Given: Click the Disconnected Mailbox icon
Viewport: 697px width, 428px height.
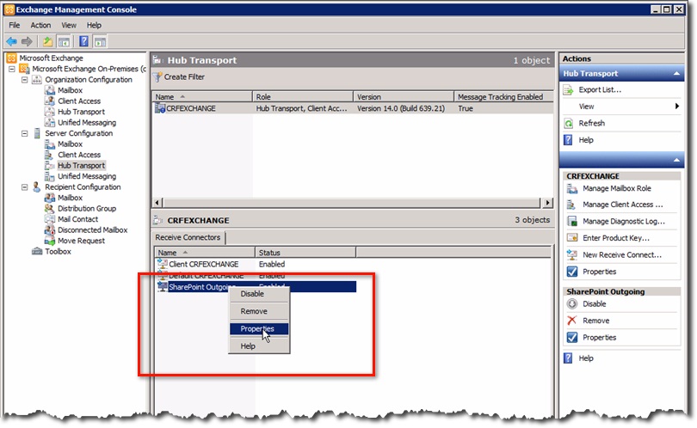Looking at the screenshot, I should tap(50, 230).
